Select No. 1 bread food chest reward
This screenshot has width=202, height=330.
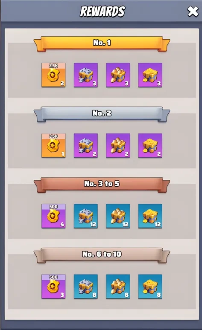tap(118, 75)
